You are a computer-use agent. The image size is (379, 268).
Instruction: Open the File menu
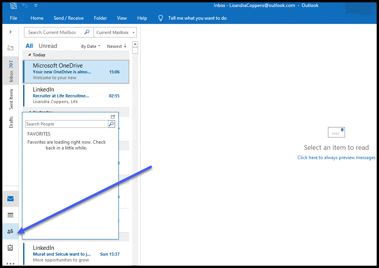pyautogui.click(x=14, y=18)
